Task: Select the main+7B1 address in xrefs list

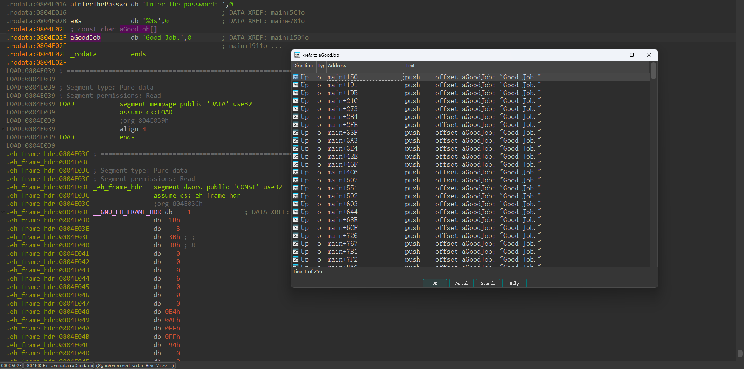Action: [x=342, y=252]
